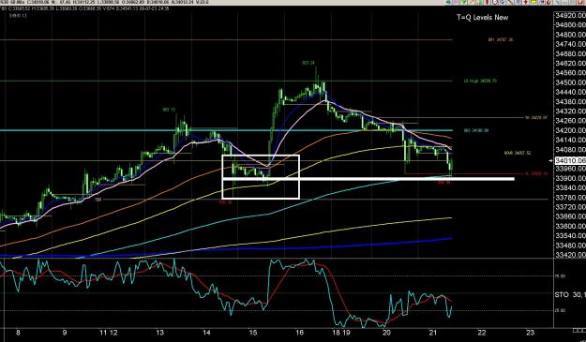Click the 33420.00 price axis label
Viewport: 586px width, 342px height.
[571, 255]
